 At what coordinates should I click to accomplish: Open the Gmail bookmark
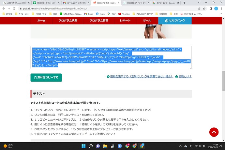[89, 14]
